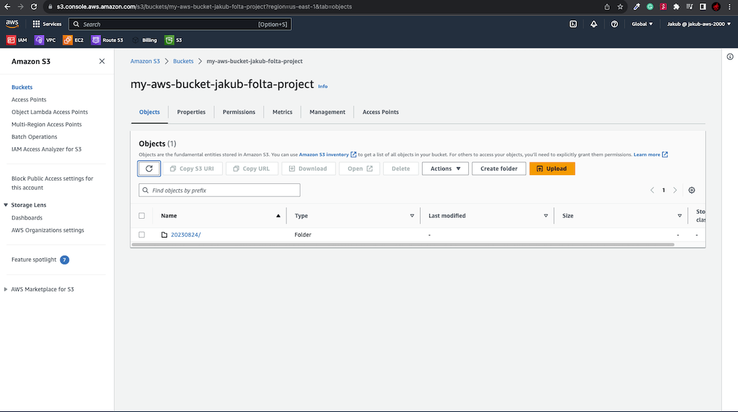
Task: Collapse the Storage Lens section
Action: (x=7, y=205)
